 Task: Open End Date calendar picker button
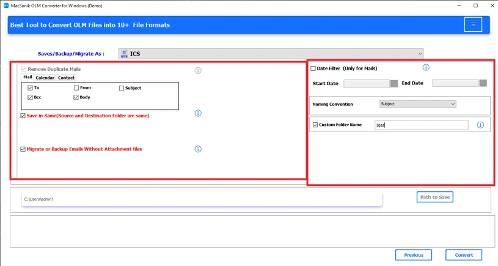click(483, 83)
